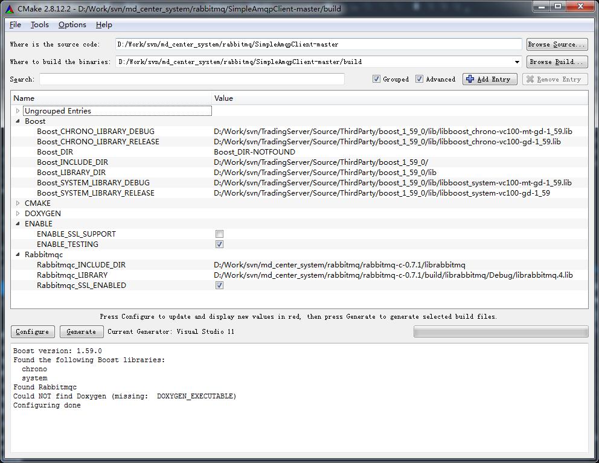599x463 pixels.
Task: Open the Tools menu
Action: click(40, 25)
